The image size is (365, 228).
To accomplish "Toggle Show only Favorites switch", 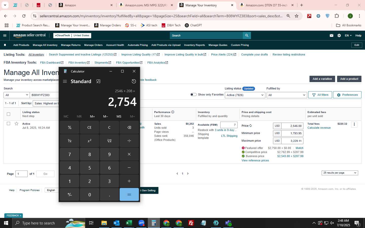I will [193, 94].
